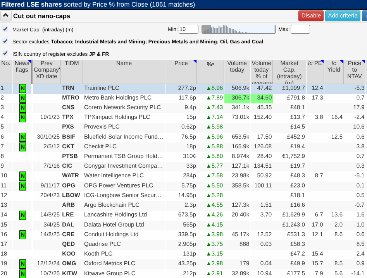Viewport: 367px width, 278px height.
Task: Toggle the Sector excludes checkbox
Action: point(5,41)
